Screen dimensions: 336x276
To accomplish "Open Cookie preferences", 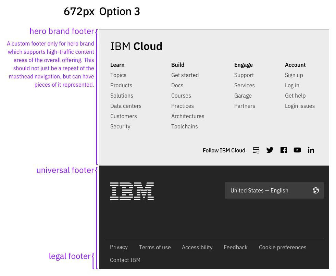I will [282, 247].
